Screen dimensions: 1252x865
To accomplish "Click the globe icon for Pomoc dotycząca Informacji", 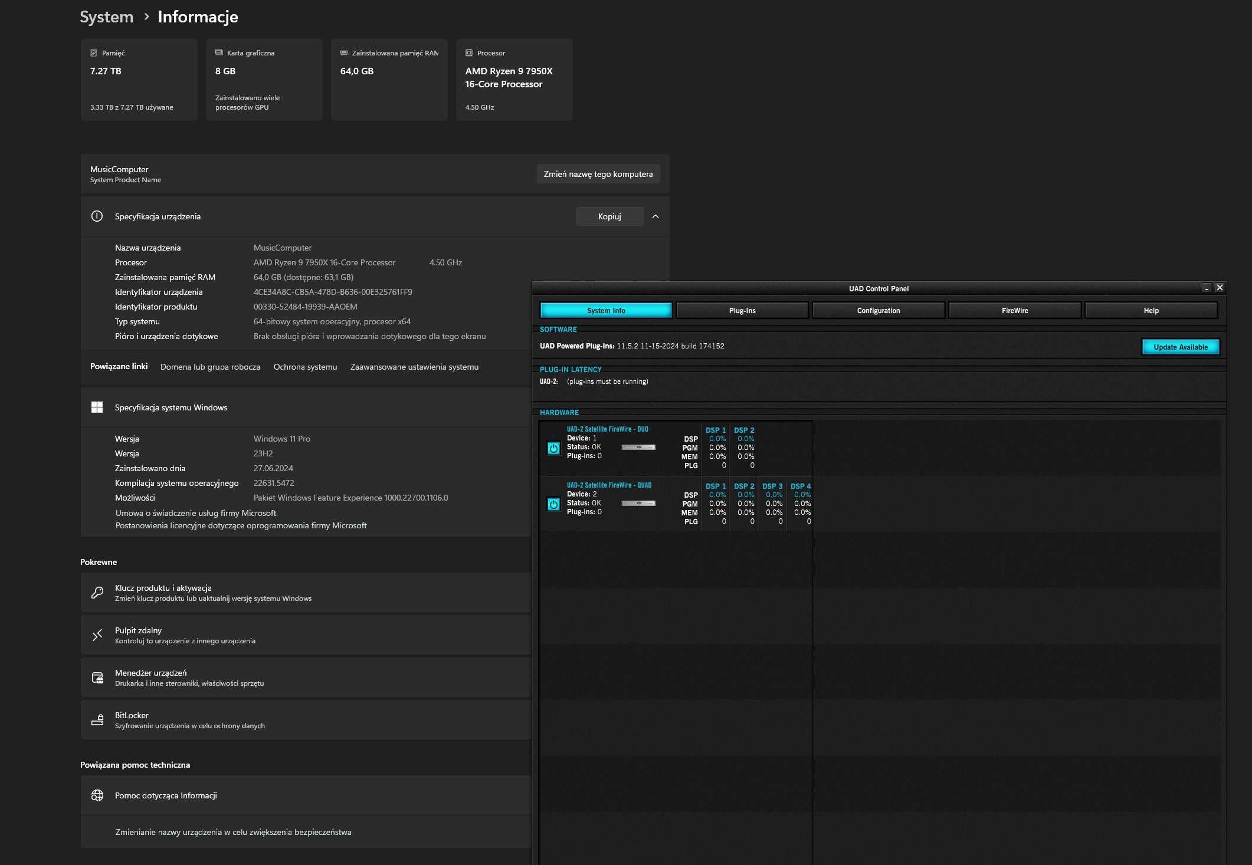I will (x=97, y=795).
